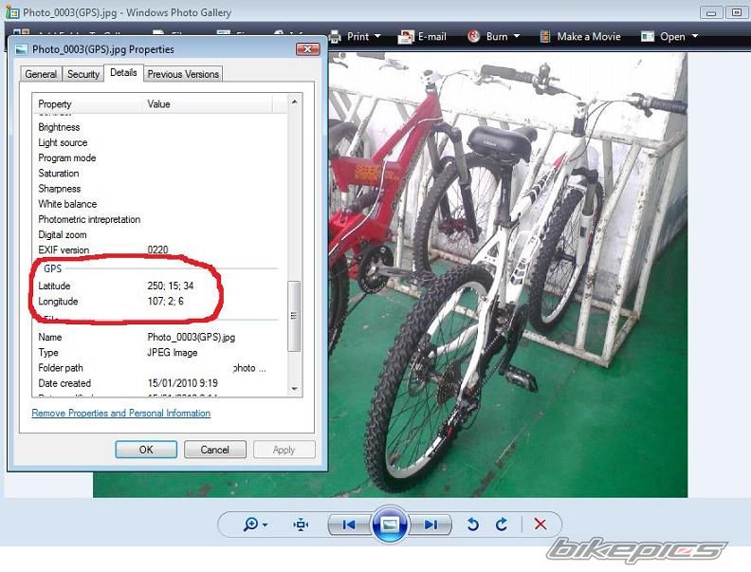Viewport: 751px width, 572px height.
Task: Go to the previous photo
Action: tap(348, 525)
